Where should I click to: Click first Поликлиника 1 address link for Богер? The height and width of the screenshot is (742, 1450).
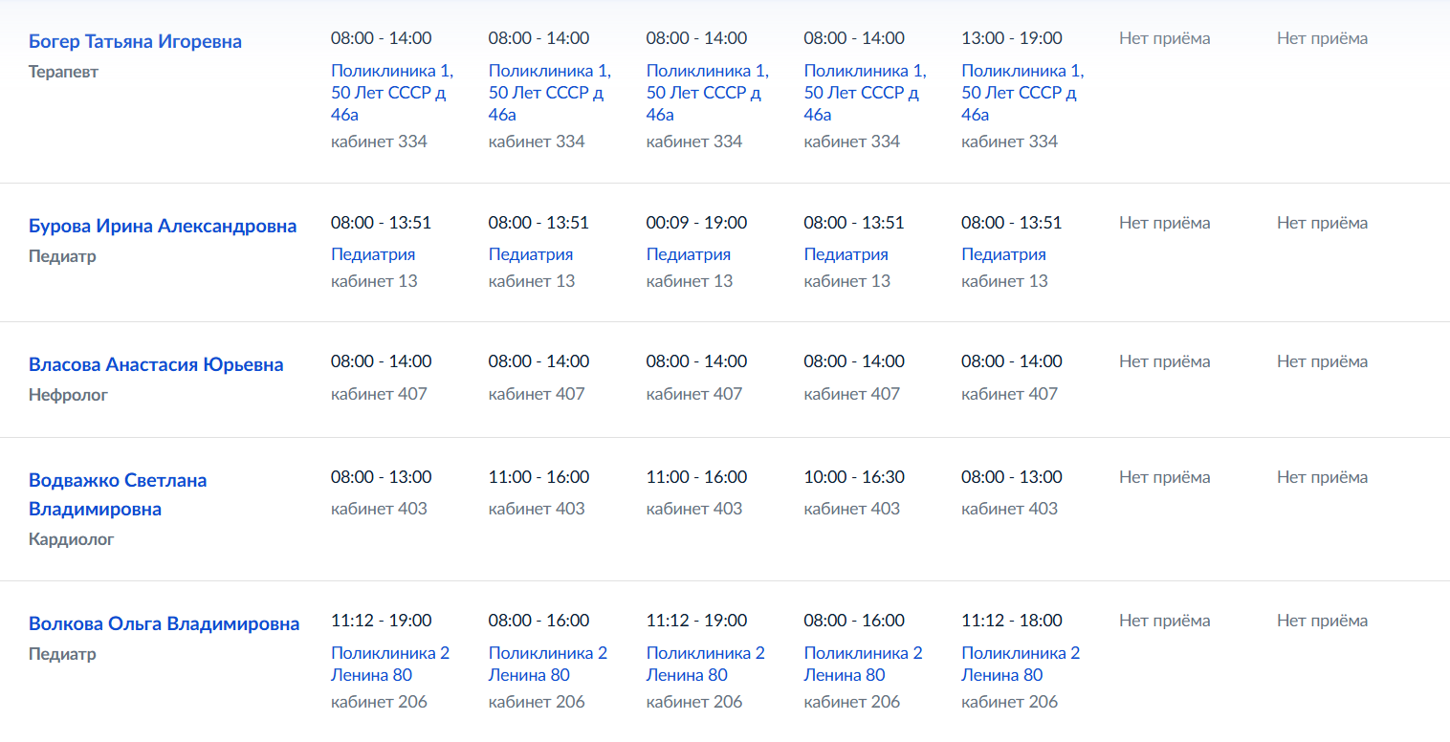[x=392, y=93]
